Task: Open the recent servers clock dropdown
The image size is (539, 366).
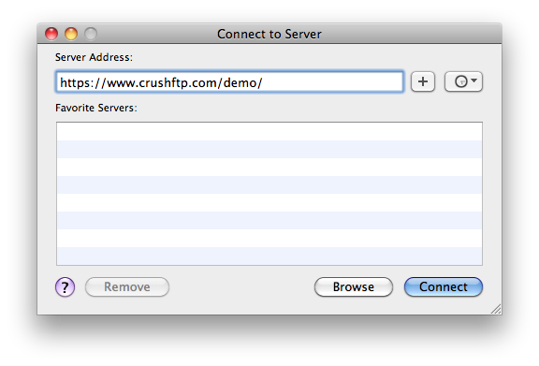Action: click(464, 81)
